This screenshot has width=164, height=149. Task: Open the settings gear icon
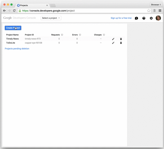pyautogui.click(x=151, y=18)
